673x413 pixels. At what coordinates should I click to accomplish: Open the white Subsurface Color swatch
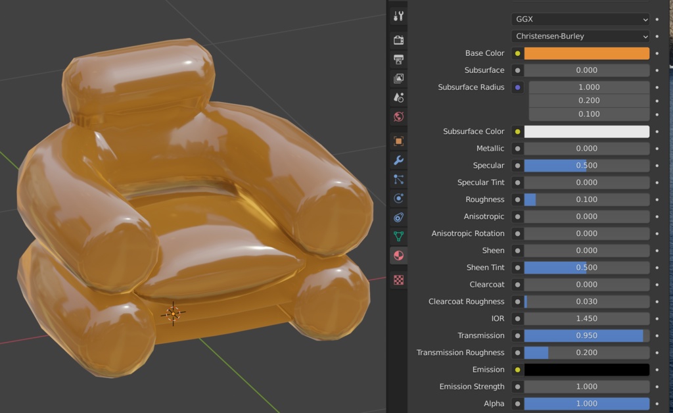[587, 132]
